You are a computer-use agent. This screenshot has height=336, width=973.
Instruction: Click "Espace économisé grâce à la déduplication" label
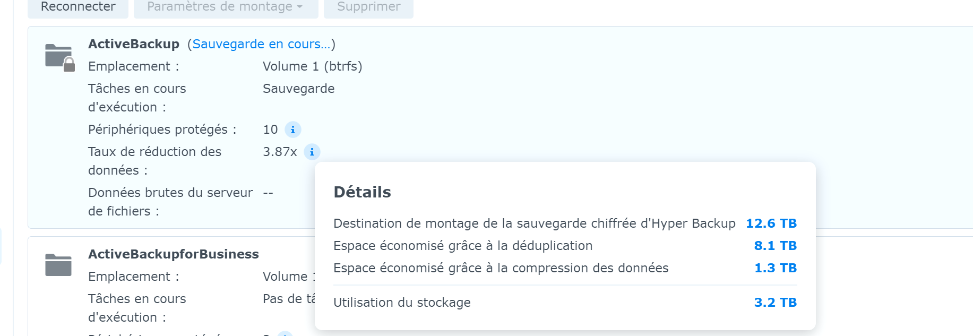pyautogui.click(x=462, y=246)
